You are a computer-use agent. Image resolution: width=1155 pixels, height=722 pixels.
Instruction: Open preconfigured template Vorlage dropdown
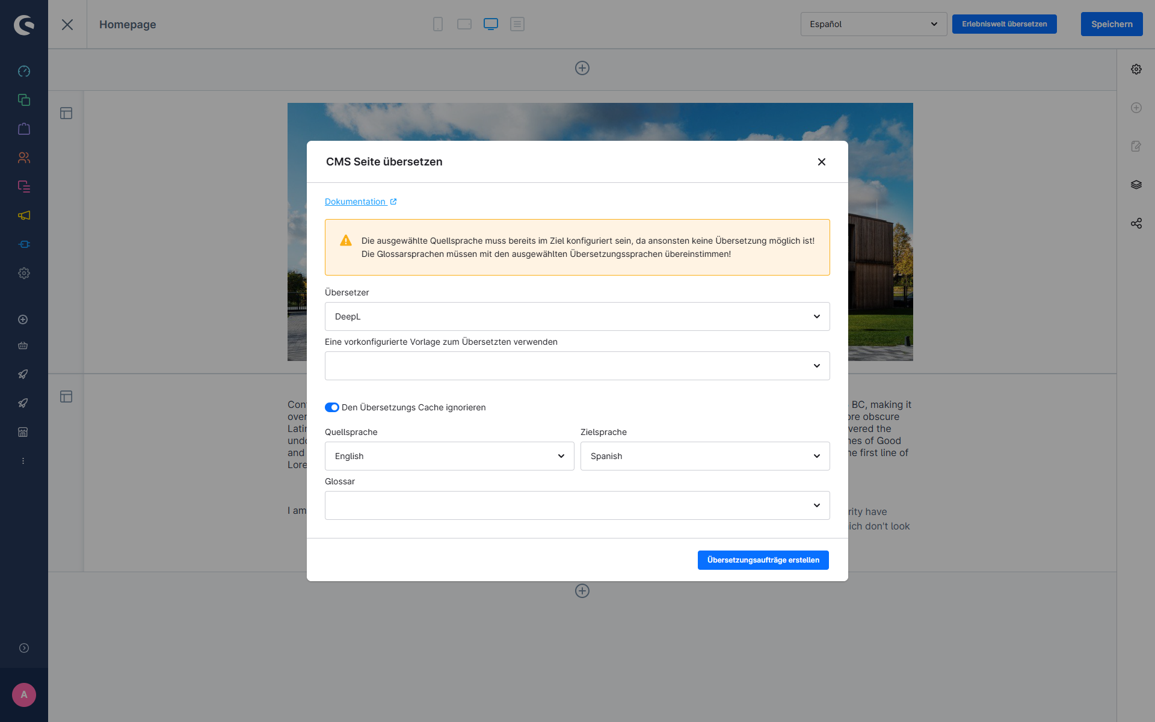click(x=577, y=366)
